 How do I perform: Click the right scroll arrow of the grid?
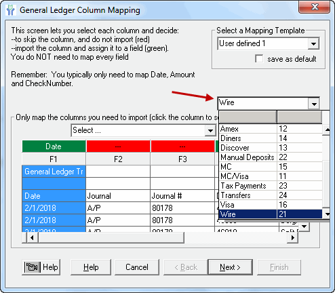click(293, 237)
